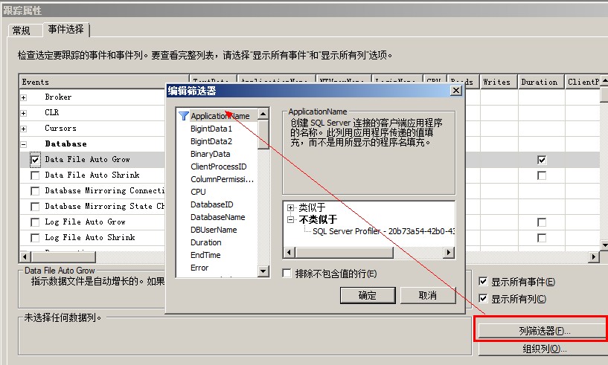Click the Events column header

104,83
